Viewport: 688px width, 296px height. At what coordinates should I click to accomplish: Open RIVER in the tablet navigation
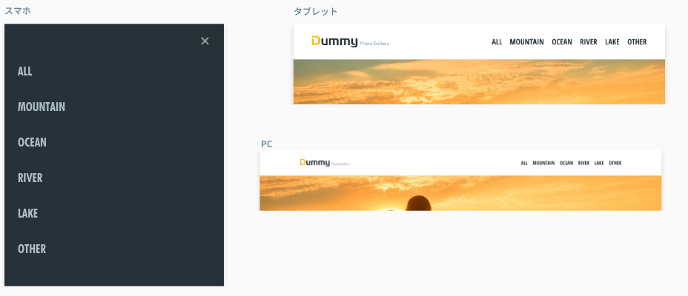tap(589, 42)
